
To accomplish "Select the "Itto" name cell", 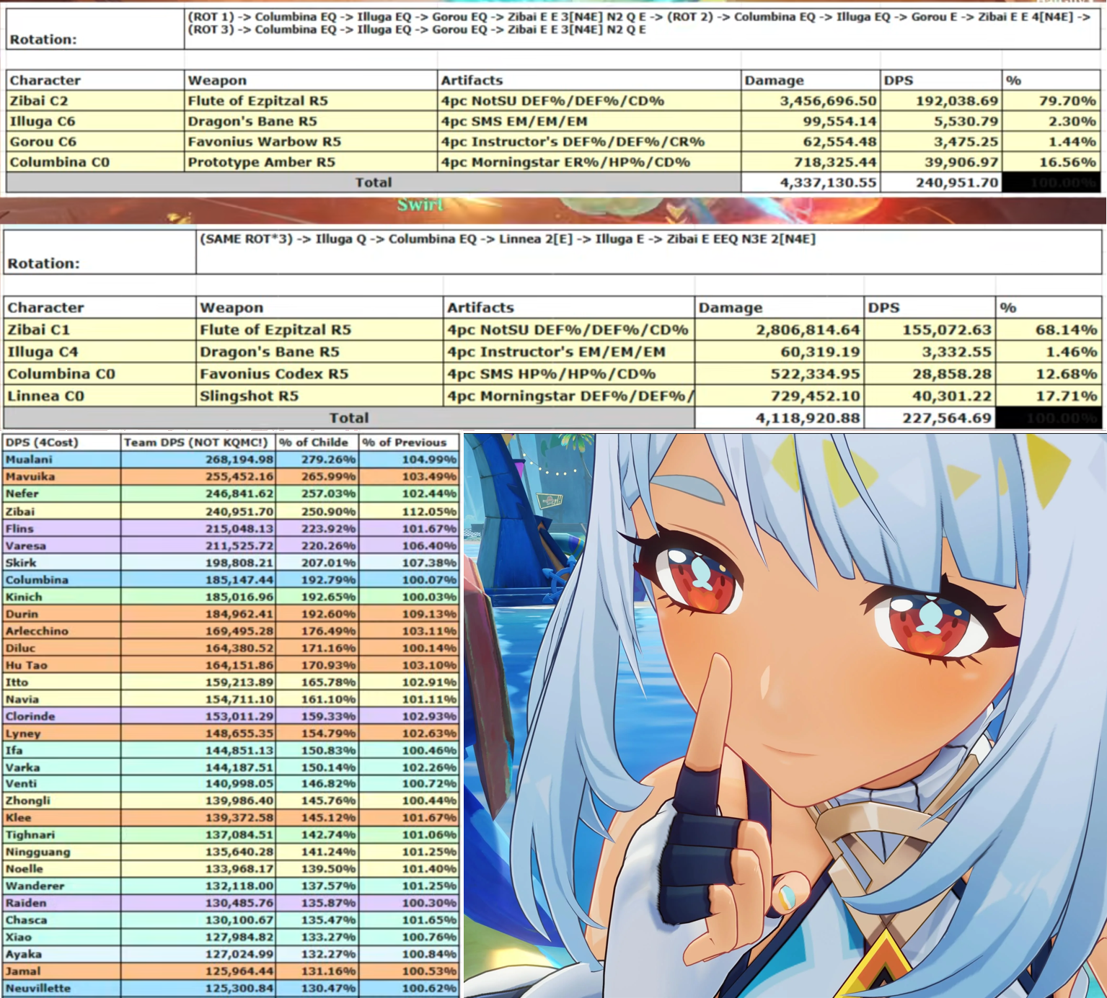I will 61,682.
